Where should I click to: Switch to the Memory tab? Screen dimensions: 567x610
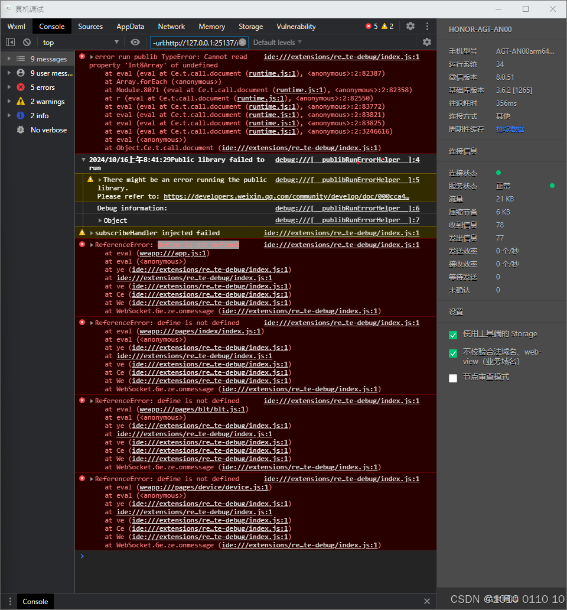point(212,26)
